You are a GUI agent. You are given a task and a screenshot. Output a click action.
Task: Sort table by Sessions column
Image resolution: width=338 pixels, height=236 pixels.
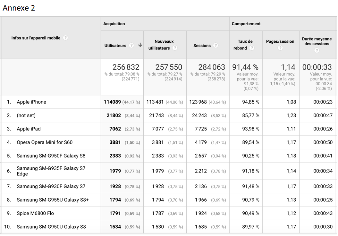[x=202, y=46]
